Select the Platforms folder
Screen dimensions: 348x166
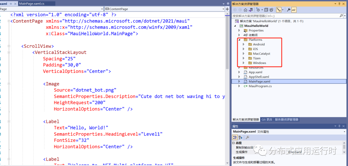click(x=255, y=40)
